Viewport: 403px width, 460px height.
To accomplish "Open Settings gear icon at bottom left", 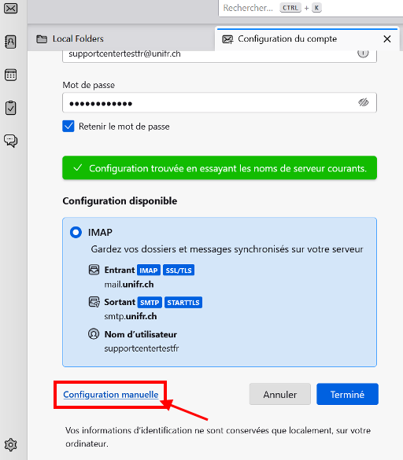I will point(10,445).
